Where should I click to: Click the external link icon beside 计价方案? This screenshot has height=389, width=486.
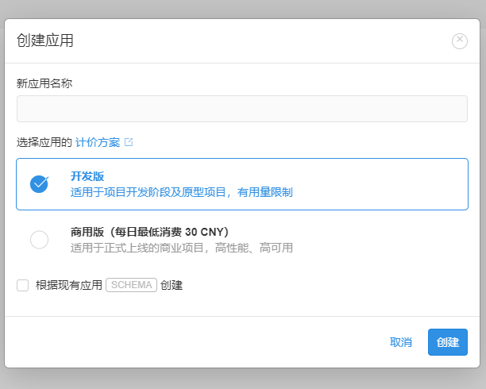129,142
